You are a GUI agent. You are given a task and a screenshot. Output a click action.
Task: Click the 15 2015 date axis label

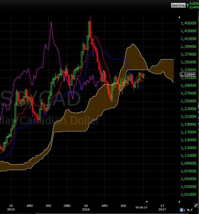coord(11,208)
